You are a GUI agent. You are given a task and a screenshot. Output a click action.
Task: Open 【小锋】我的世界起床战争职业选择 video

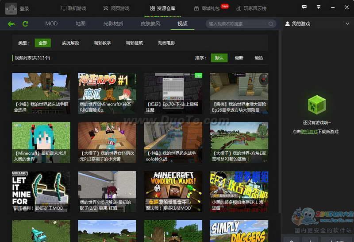[41, 93]
